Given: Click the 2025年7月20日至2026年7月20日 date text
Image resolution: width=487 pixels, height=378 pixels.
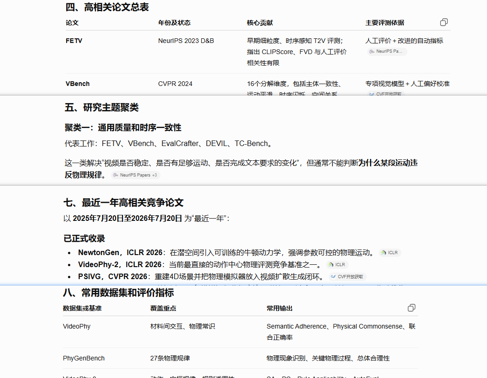Looking at the screenshot, I should click(127, 219).
